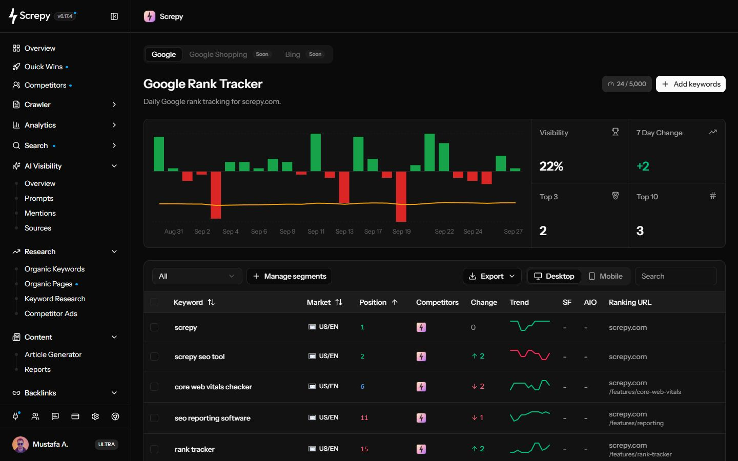Open the integrations plug icon
This screenshot has width=738, height=461.
coord(15,416)
